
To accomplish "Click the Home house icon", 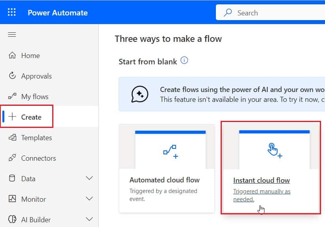I will pyautogui.click(x=12, y=55).
